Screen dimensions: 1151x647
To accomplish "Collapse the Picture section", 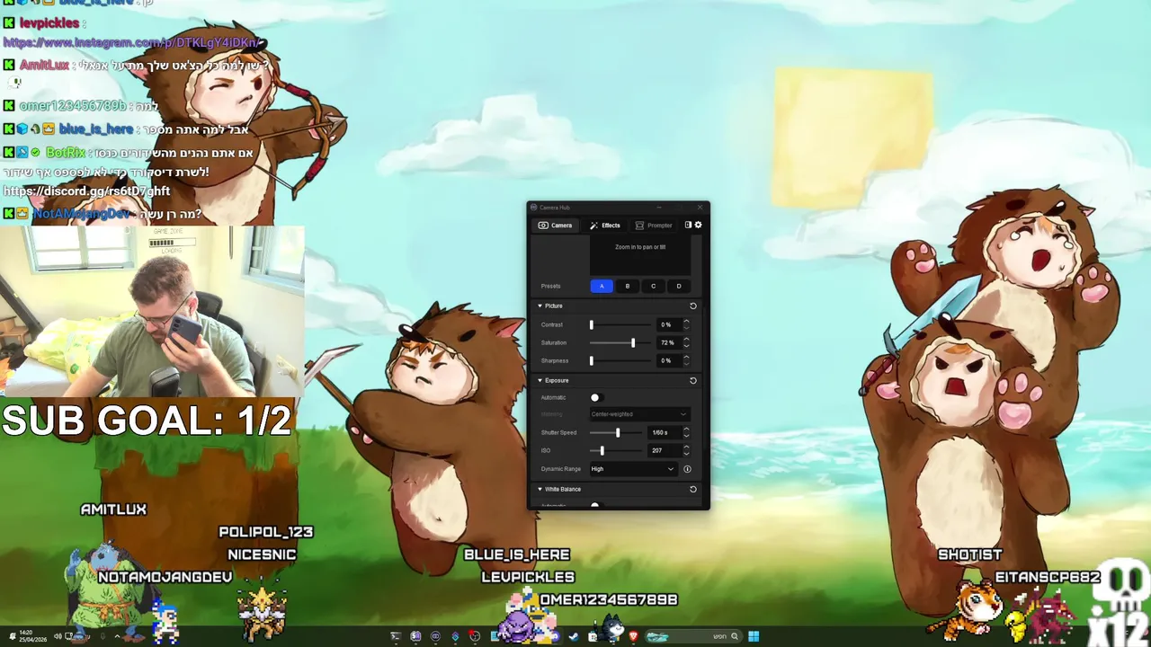I will point(540,306).
